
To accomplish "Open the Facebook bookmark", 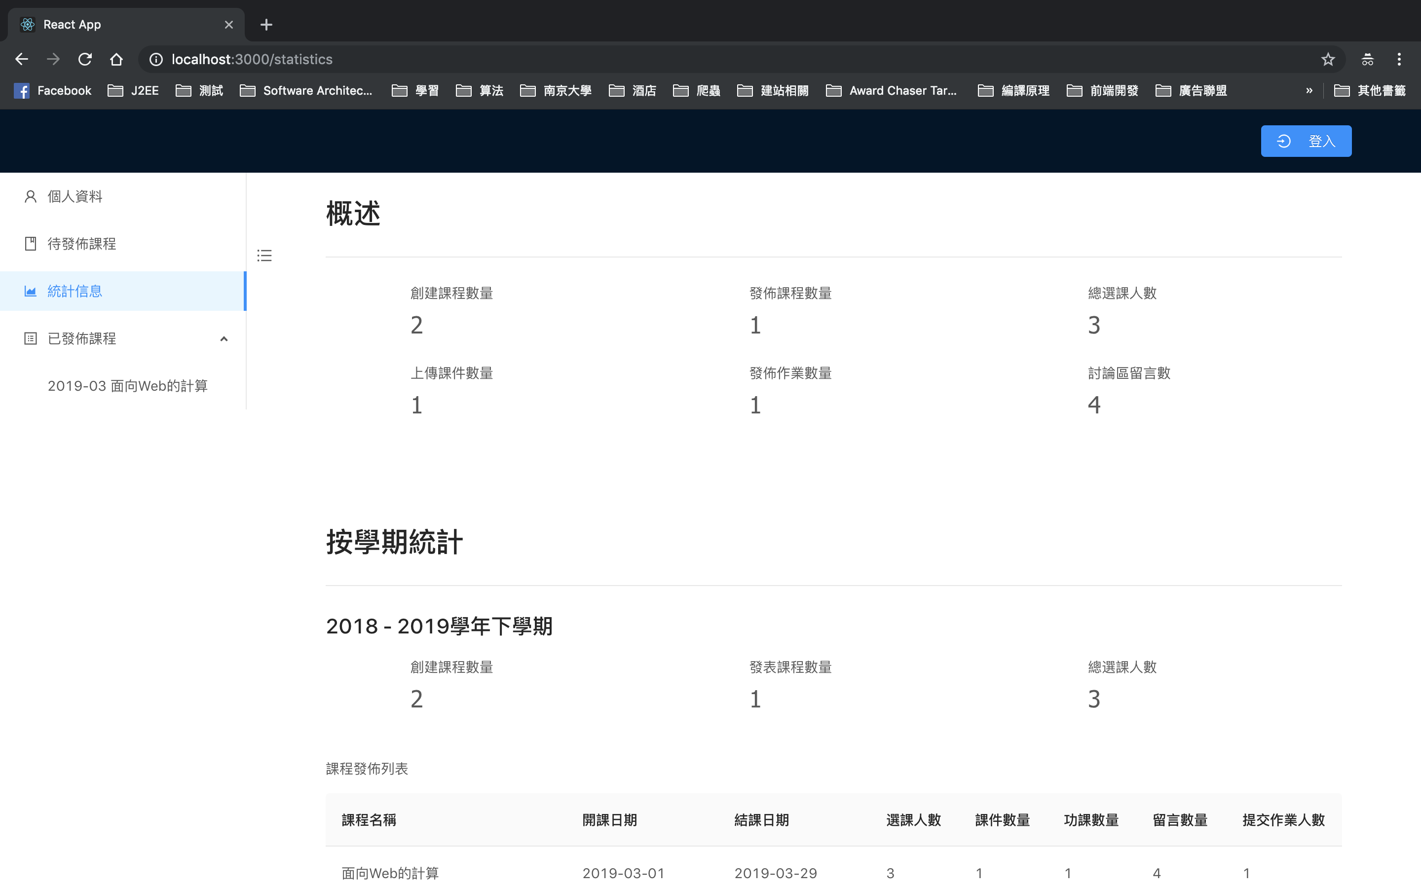I will click(53, 90).
